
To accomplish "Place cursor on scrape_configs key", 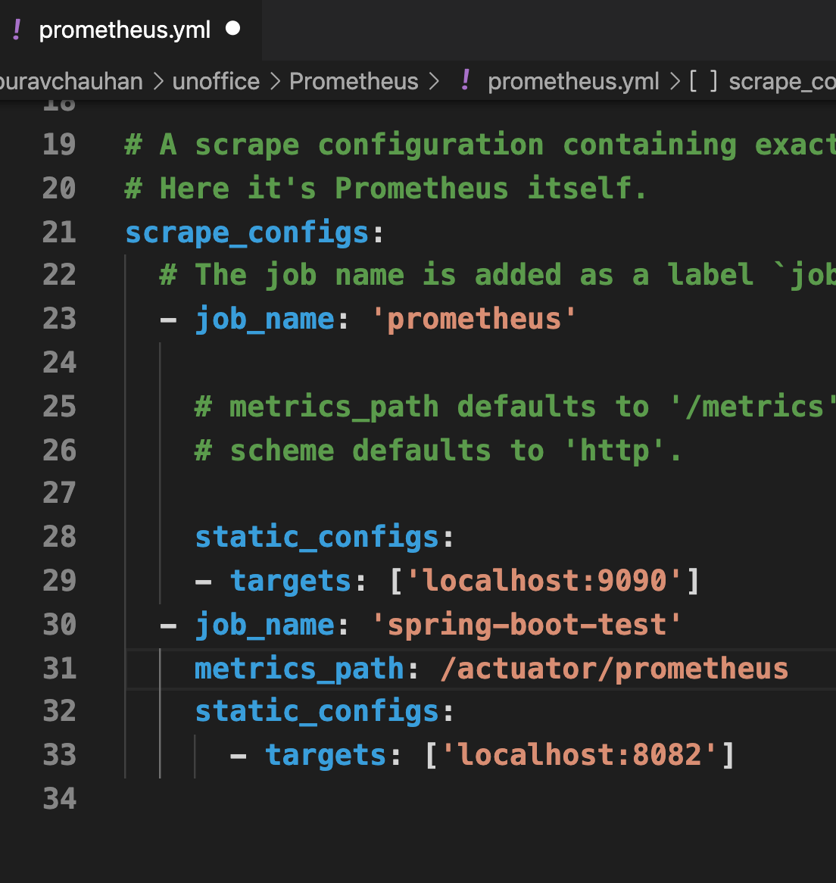I will click(x=247, y=233).
